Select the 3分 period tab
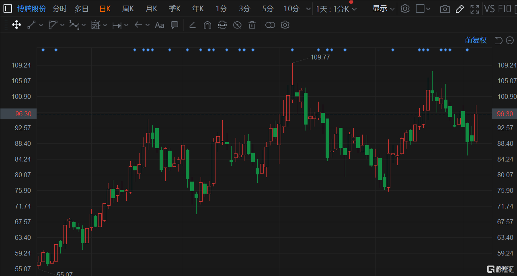The height and width of the screenshot is (276, 517). tap(244, 8)
